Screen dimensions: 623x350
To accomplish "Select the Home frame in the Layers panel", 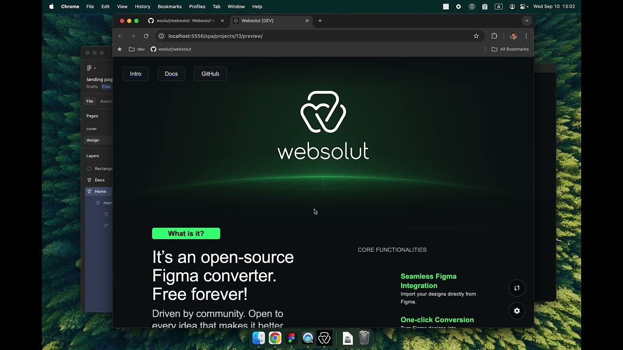I will click(99, 191).
